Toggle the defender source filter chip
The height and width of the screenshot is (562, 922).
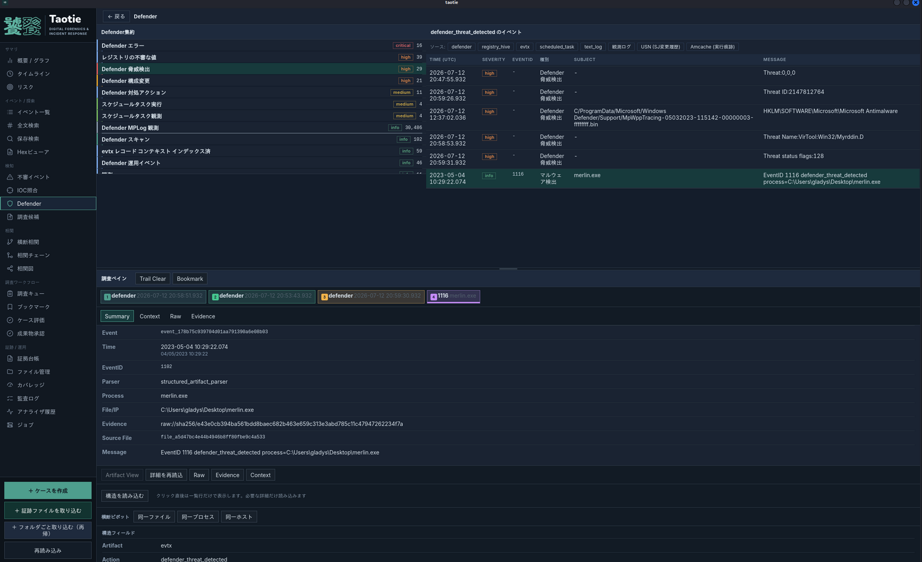pos(462,47)
